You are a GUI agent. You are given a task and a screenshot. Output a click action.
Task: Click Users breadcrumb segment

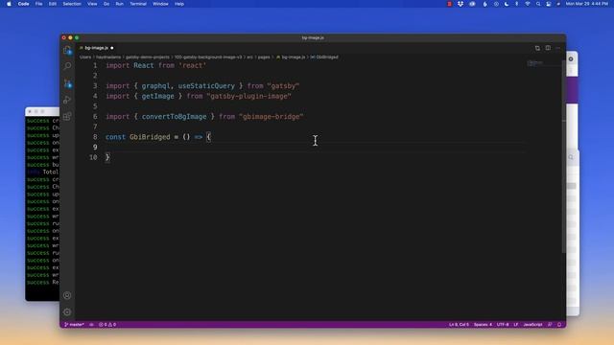tap(85, 57)
